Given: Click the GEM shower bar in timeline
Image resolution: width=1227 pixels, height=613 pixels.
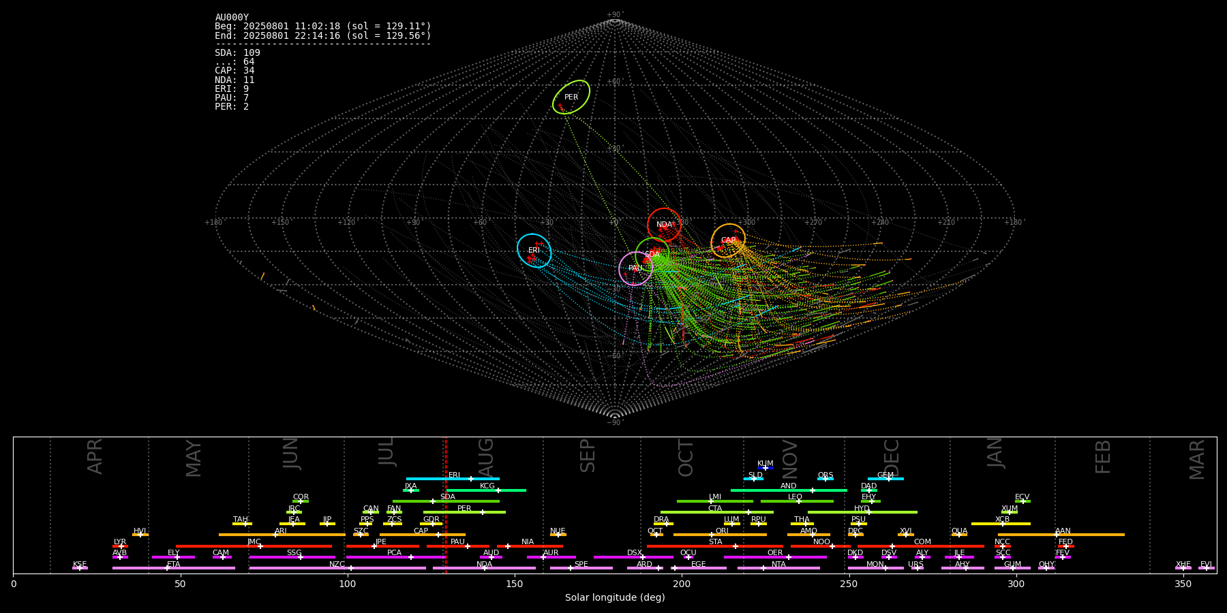Looking at the screenshot, I should point(885,479).
